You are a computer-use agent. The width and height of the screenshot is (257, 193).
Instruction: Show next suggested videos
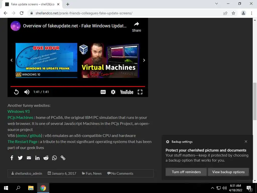pyautogui.click(x=144, y=60)
